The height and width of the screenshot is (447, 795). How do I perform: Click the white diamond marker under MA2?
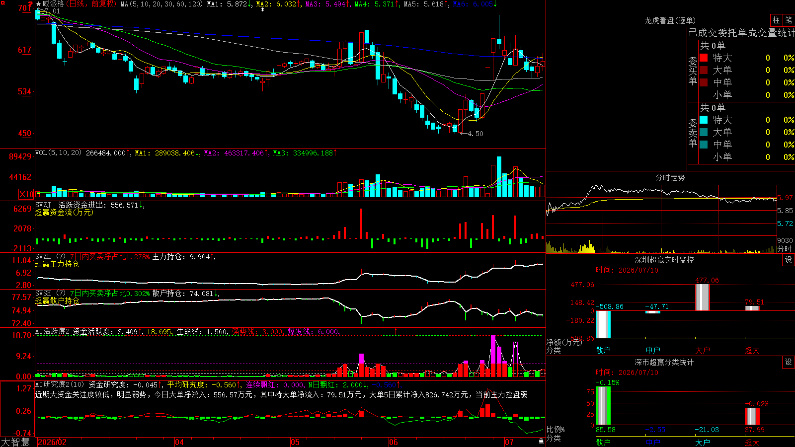(263, 9)
